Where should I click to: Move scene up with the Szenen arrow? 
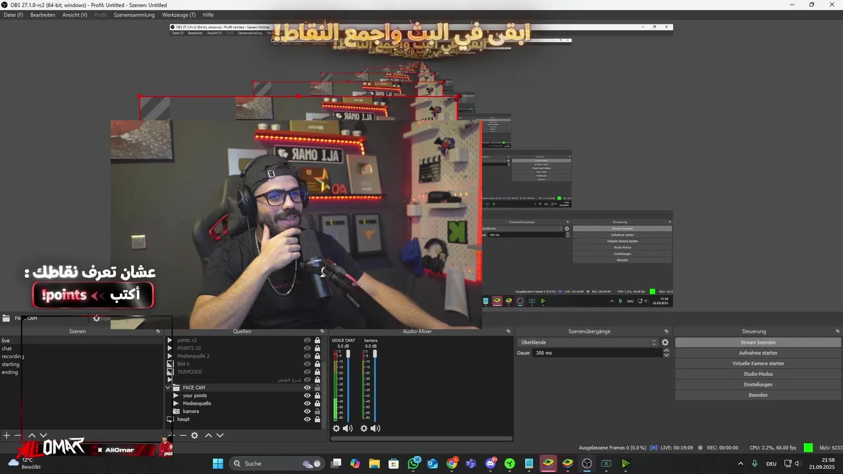[32, 435]
